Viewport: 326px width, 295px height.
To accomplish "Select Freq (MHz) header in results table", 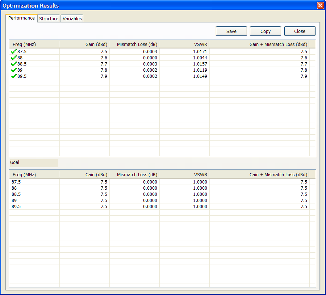I will 34,44.
